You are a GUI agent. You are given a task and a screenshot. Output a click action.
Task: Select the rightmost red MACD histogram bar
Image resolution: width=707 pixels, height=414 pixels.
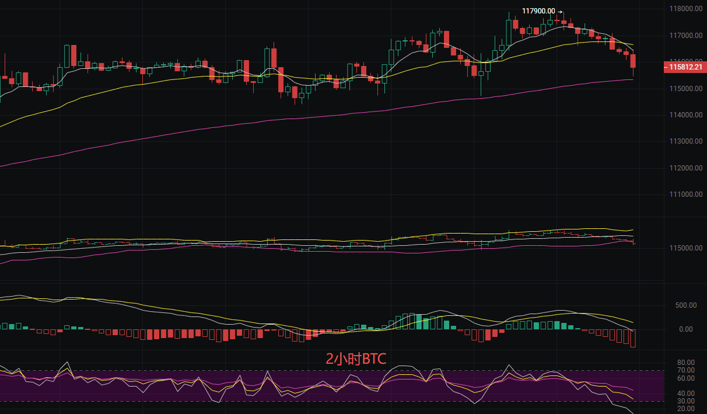pyautogui.click(x=633, y=338)
